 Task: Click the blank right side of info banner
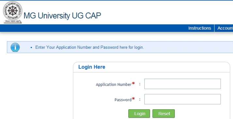tap(189, 47)
